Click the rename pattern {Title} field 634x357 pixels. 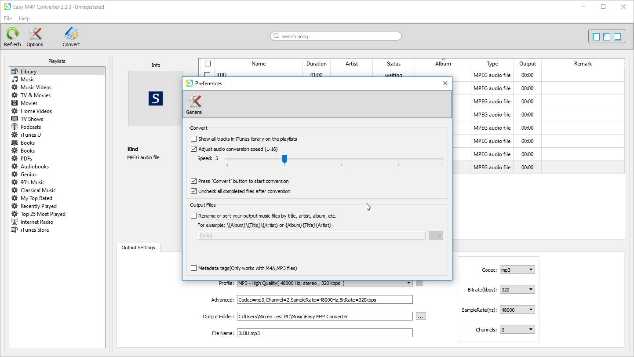(311, 236)
